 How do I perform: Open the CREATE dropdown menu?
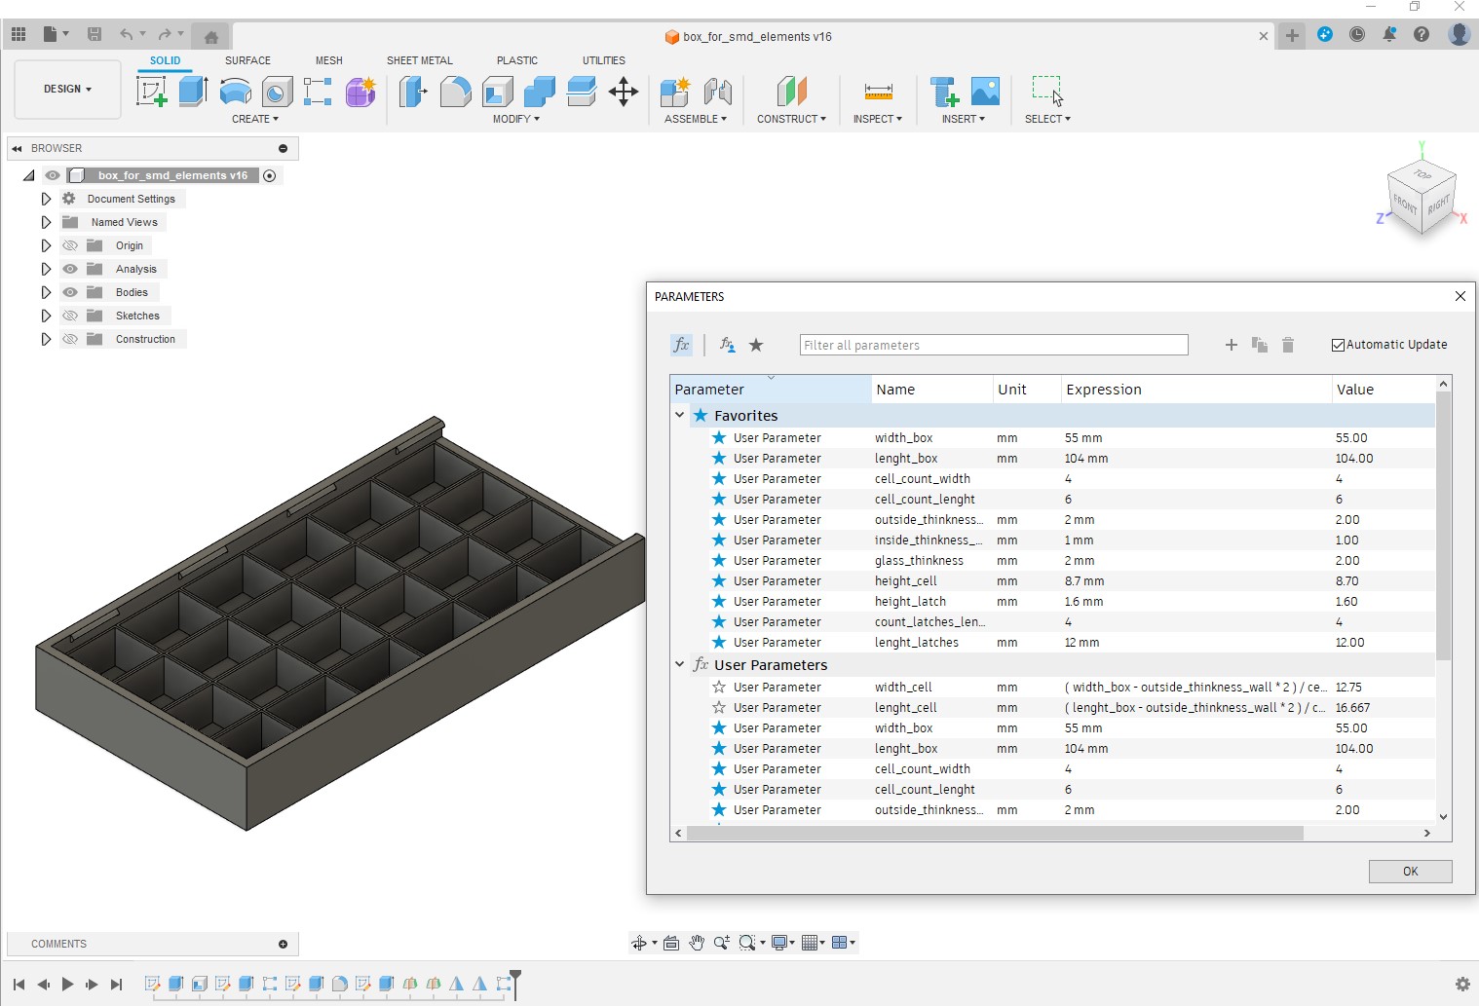(255, 119)
